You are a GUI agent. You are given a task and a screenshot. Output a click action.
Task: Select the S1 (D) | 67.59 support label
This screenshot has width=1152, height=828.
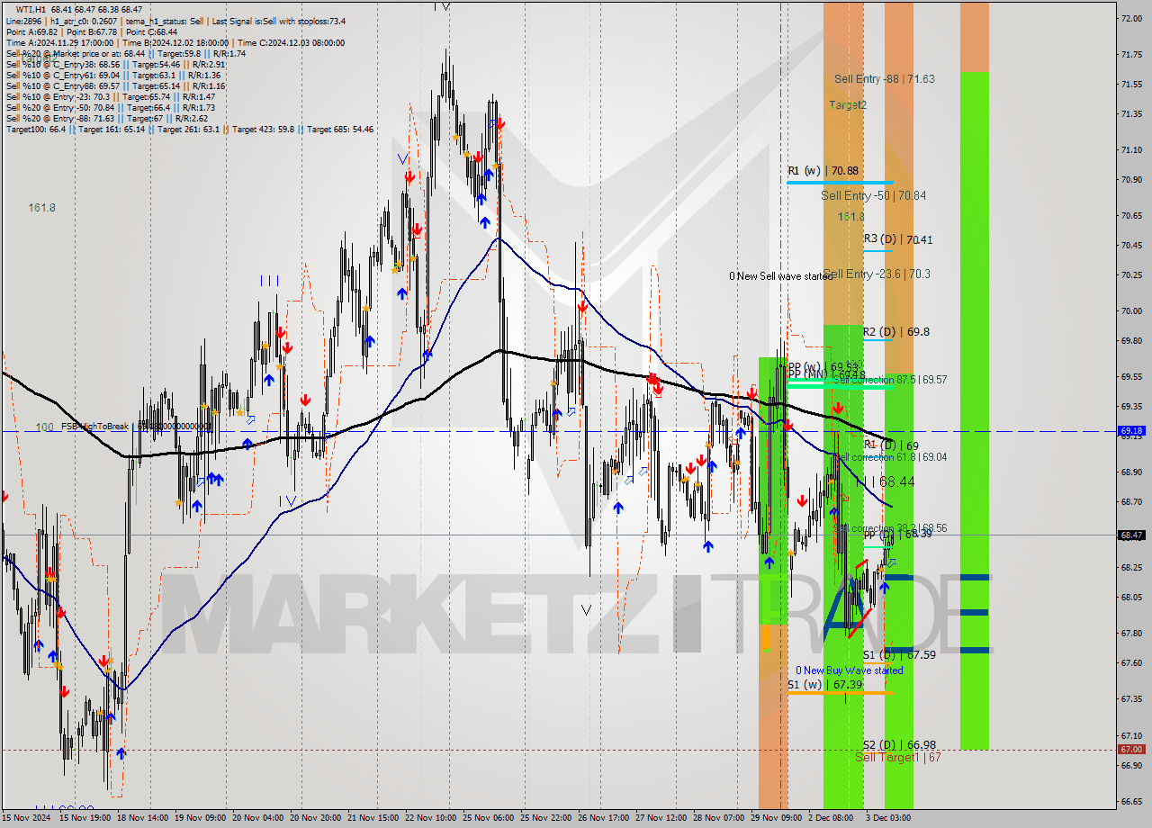coord(899,655)
